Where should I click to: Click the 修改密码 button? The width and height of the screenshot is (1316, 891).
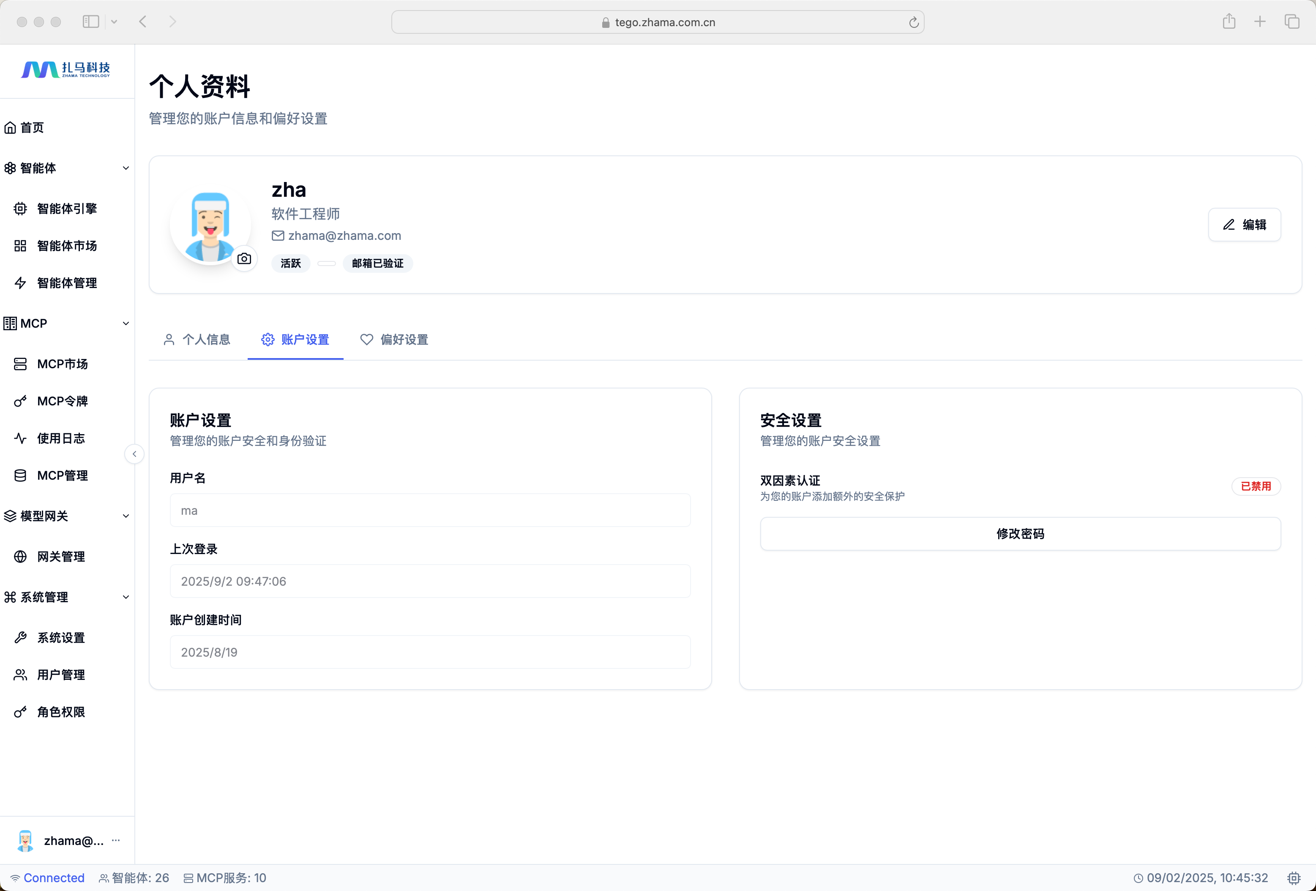tap(1020, 533)
